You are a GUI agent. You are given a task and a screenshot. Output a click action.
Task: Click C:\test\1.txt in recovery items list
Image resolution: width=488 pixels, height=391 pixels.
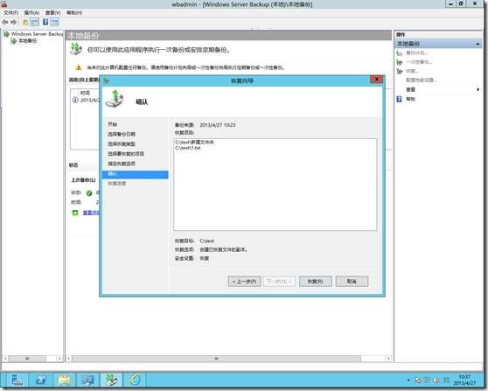[188, 148]
